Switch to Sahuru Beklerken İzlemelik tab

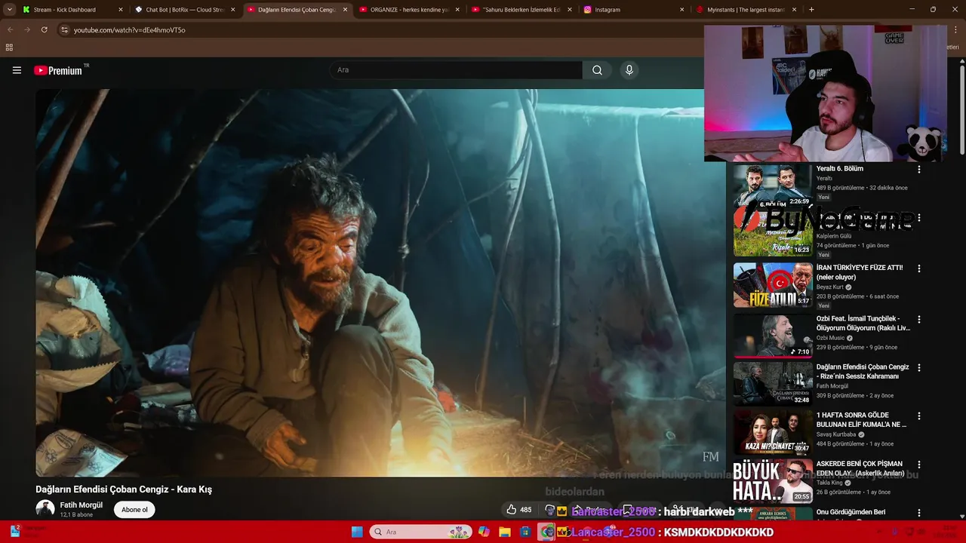point(521,10)
